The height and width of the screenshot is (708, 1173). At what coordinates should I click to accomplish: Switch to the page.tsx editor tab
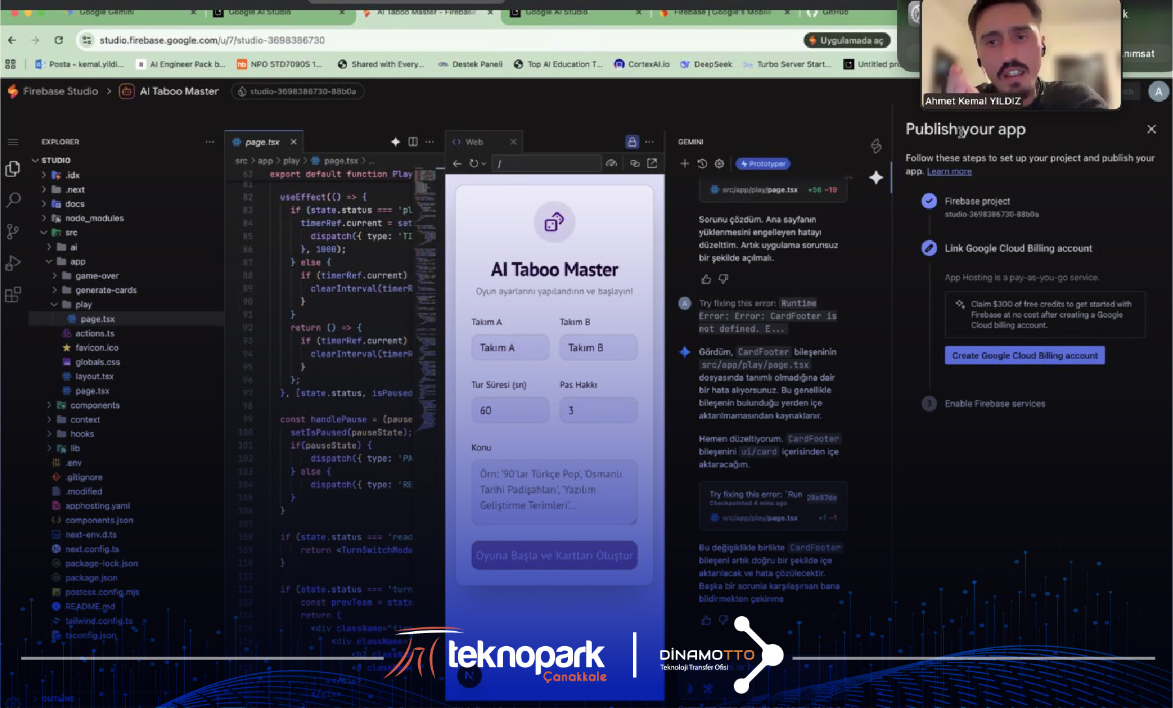pos(262,142)
